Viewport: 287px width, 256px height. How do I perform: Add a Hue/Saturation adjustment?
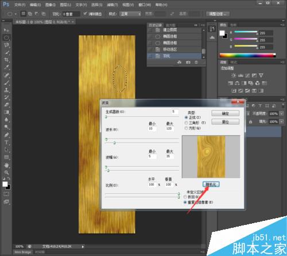[x=230, y=83]
